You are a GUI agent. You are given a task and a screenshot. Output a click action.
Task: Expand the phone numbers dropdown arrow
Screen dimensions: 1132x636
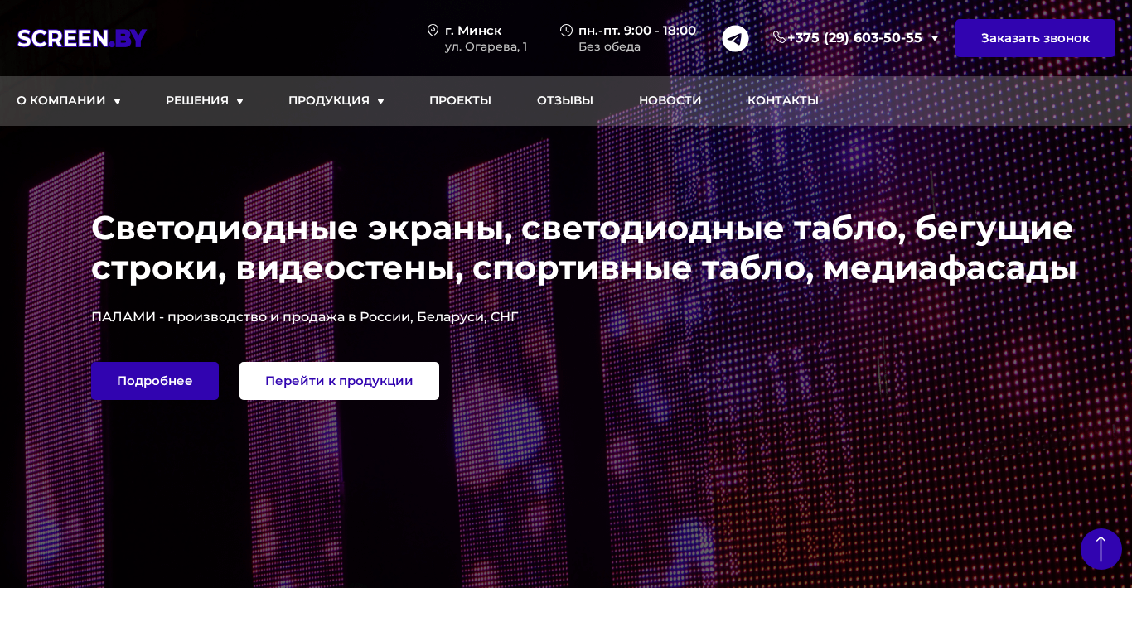click(935, 38)
